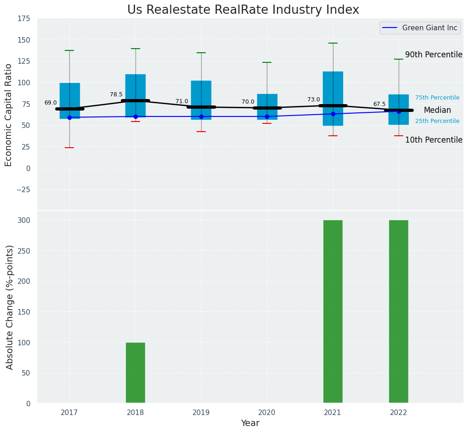
Task: Click the Economic Capital Ratio axis label
Action: tap(9, 115)
